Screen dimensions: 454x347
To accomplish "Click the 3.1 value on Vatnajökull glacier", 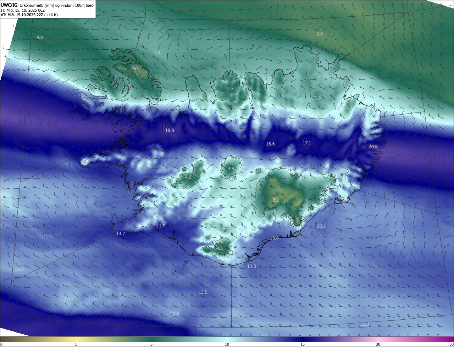I will coord(276,200).
